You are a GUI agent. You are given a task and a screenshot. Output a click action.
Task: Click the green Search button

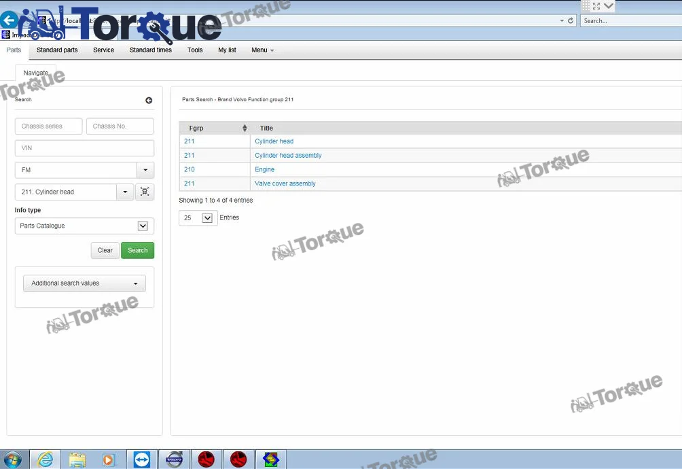pyautogui.click(x=137, y=250)
